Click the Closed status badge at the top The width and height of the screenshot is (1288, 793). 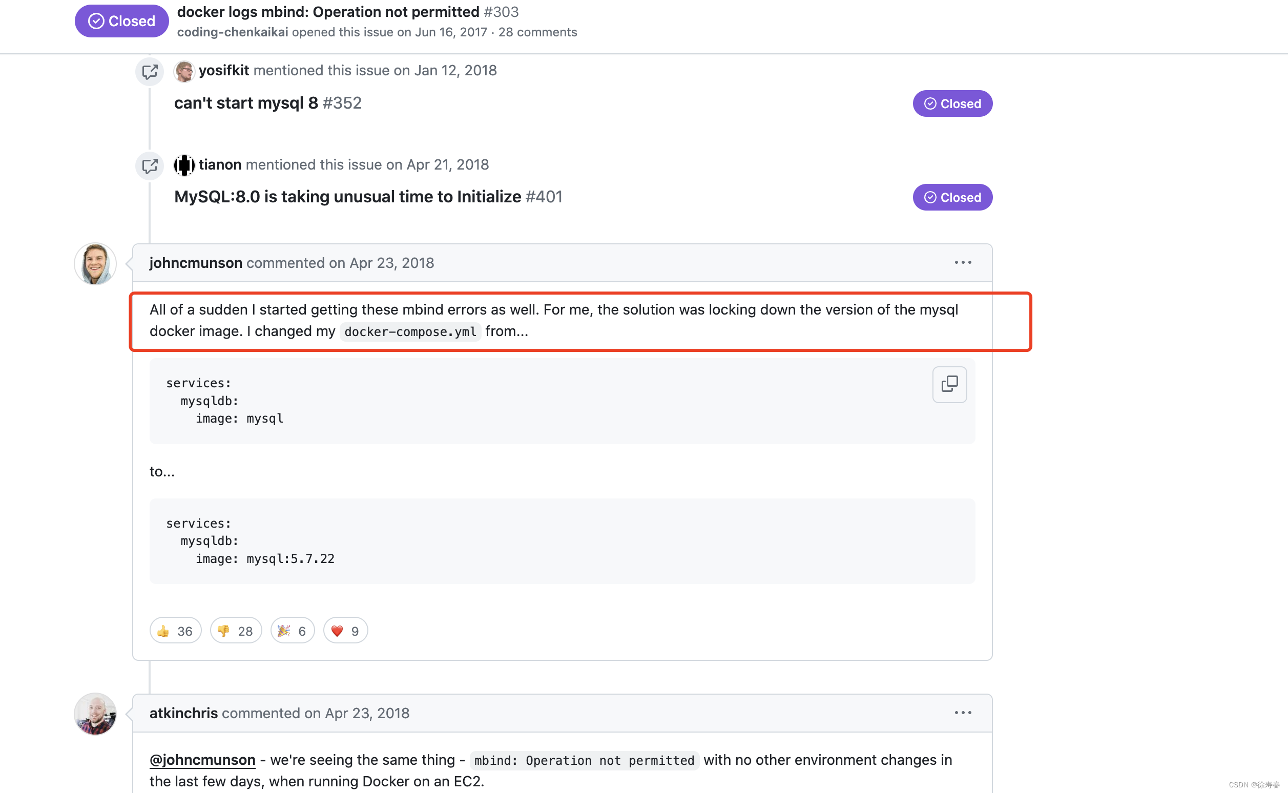[121, 21]
